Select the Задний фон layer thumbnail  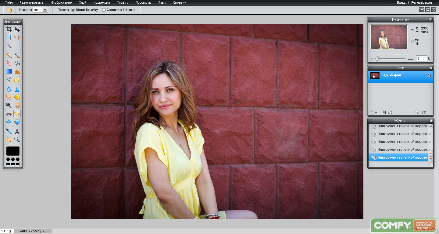tap(375, 75)
